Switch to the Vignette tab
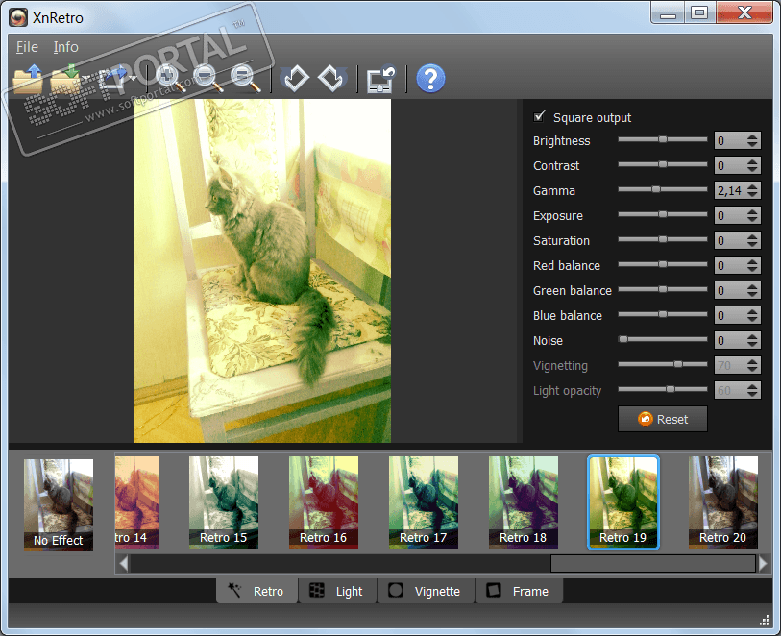 tap(426, 591)
